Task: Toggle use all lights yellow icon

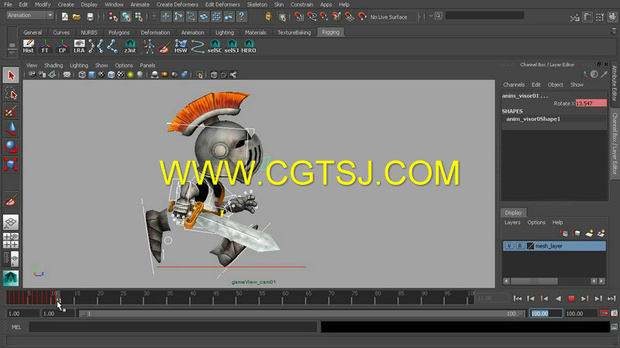Action: (x=130, y=74)
